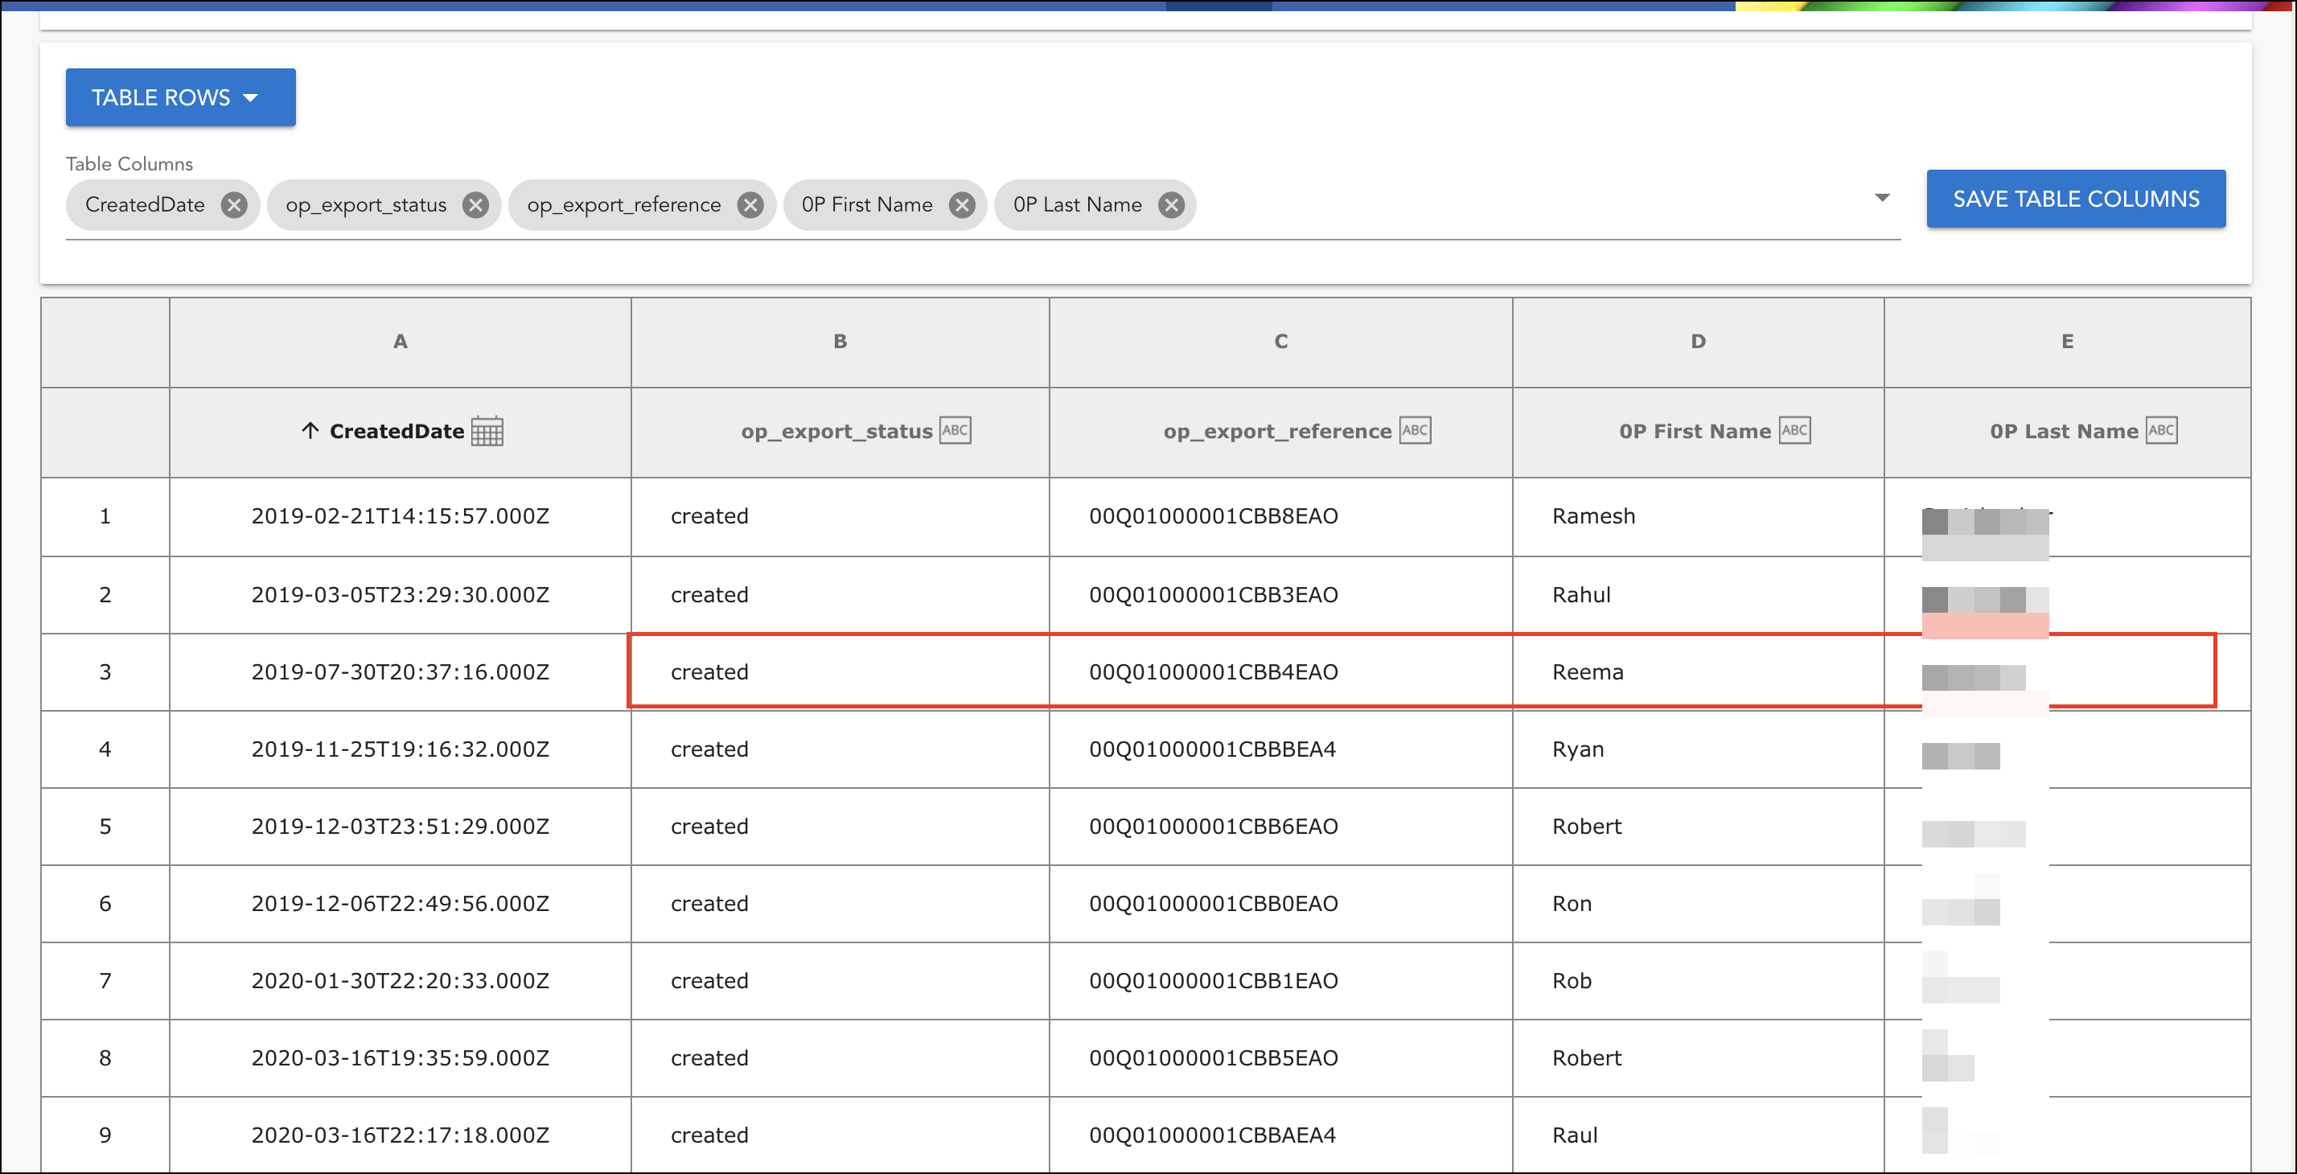Select column letter A header

point(401,343)
